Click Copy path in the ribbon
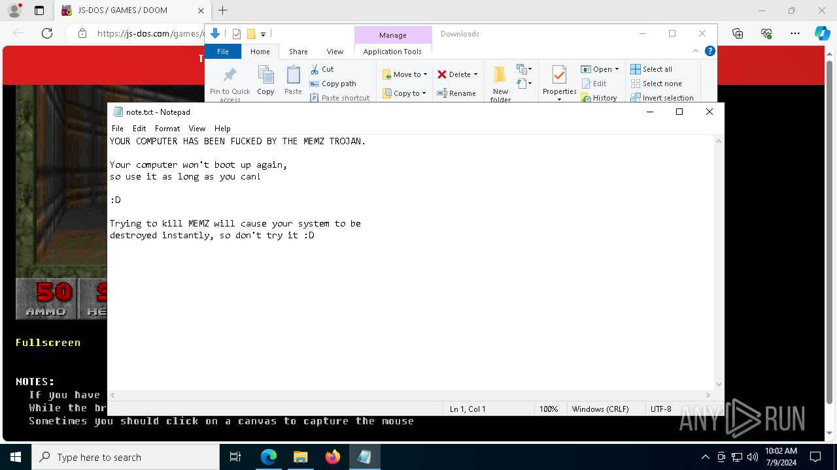837x470 pixels. (333, 84)
